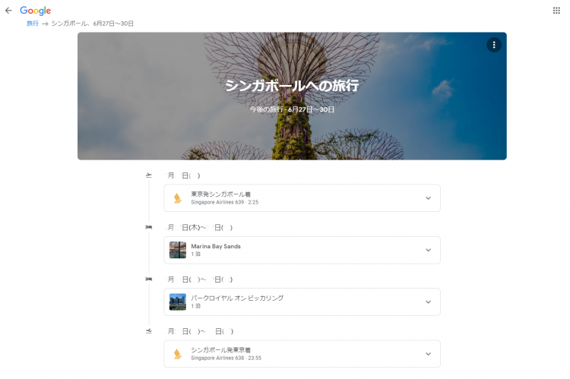This screenshot has height=379, width=570.
Task: Click the 今後の旅行 - 6月27日〜30日 subtitle
Action: pos(292,109)
